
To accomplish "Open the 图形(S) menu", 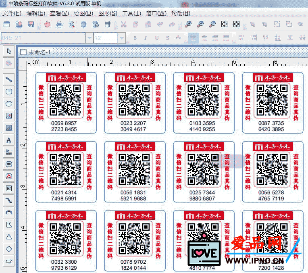I will tap(108, 13).
